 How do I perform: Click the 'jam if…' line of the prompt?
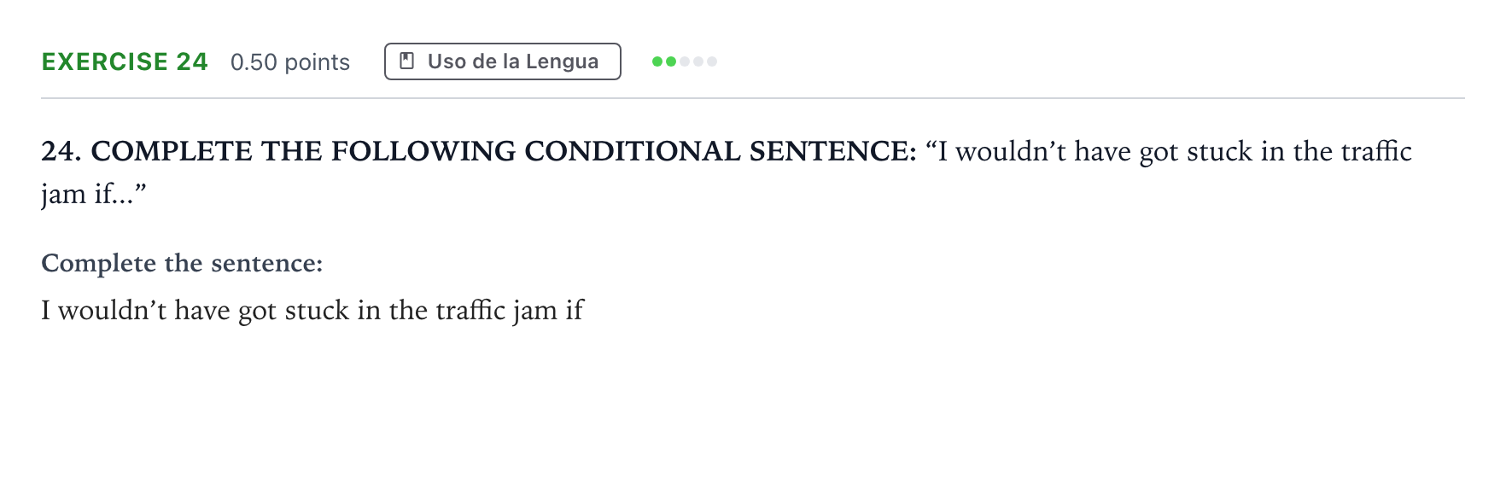click(94, 194)
